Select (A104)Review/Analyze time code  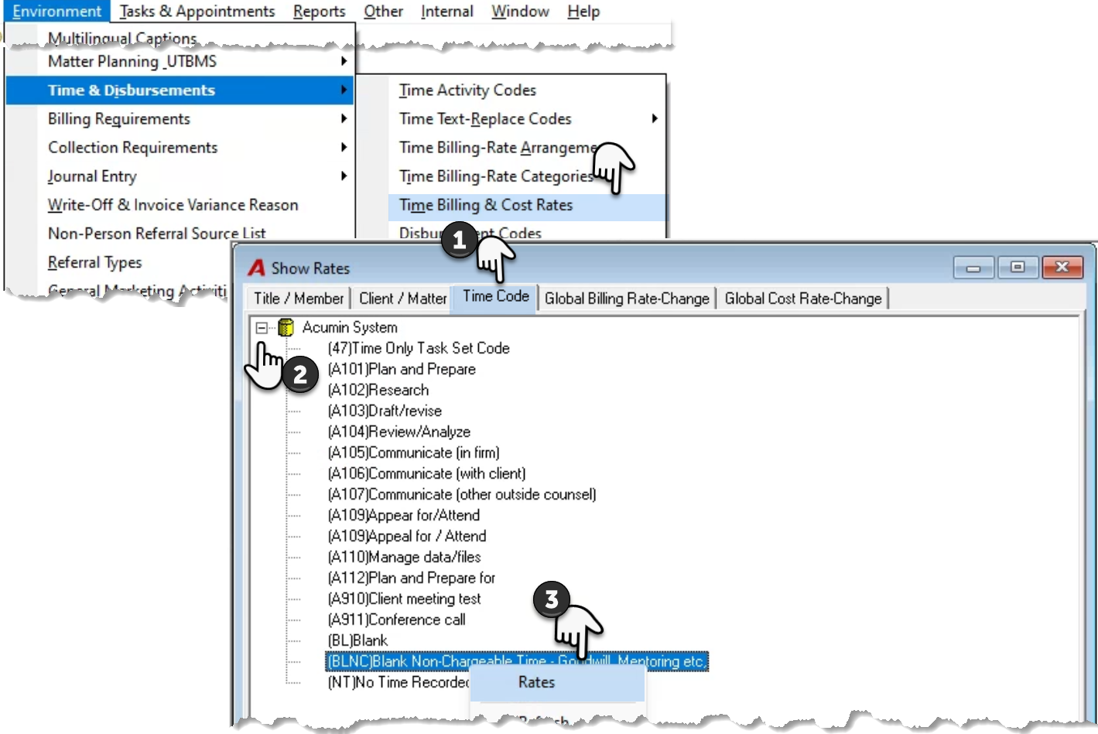(399, 432)
